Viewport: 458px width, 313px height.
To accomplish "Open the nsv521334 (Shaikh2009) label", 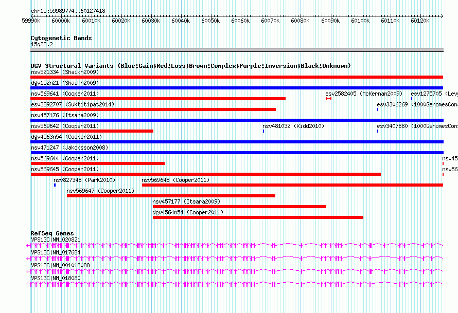I will pos(65,72).
